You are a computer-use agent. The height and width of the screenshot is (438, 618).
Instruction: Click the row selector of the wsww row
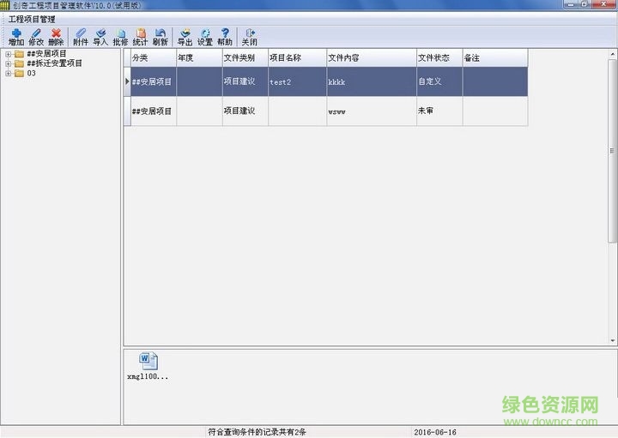[127, 111]
